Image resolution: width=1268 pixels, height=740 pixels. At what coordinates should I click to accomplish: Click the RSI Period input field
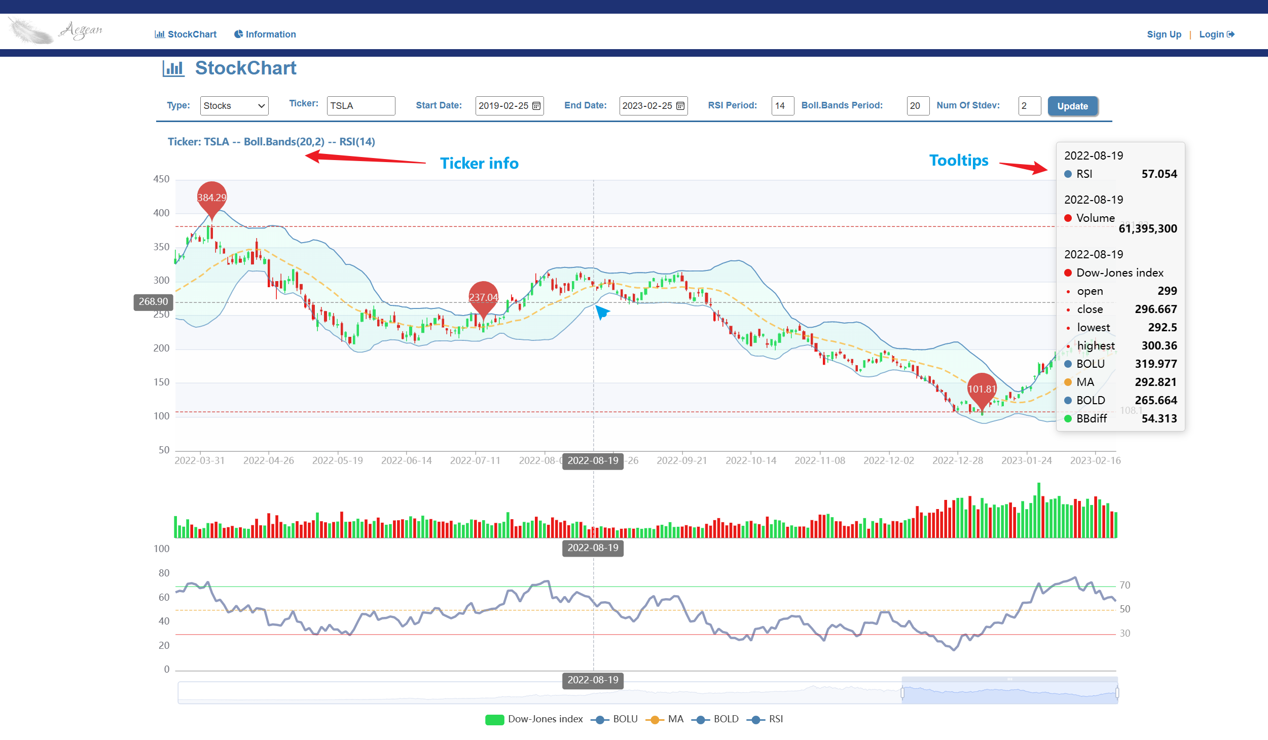tap(782, 106)
